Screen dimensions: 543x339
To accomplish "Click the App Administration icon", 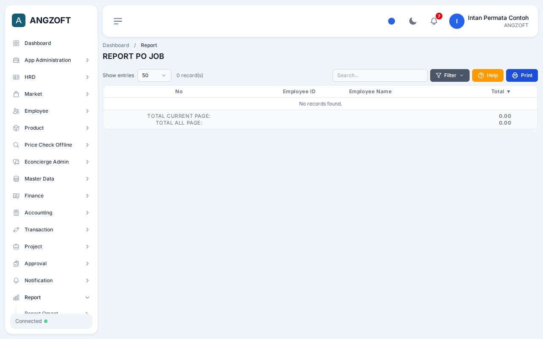I will tap(16, 60).
